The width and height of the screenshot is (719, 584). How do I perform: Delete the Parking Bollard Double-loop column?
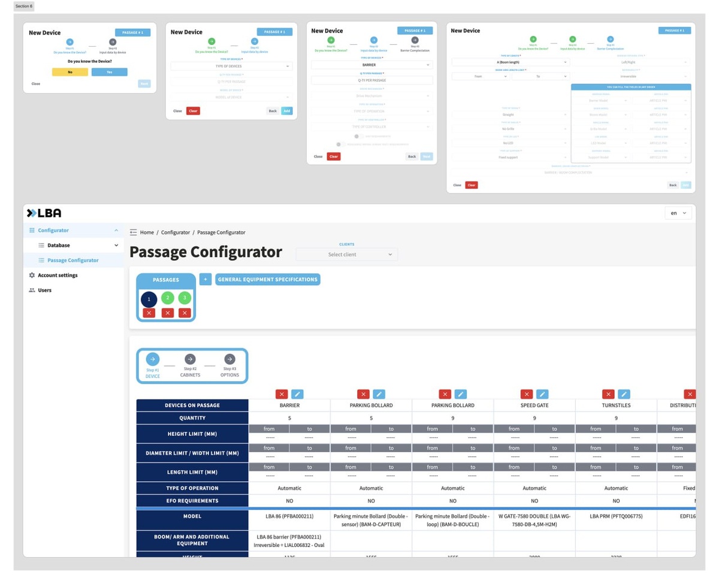pyautogui.click(x=445, y=394)
